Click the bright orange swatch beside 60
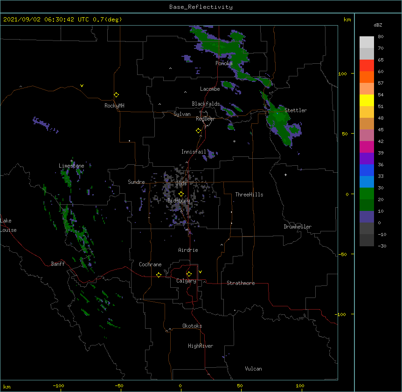The width and height of the screenshot is (402, 392). 367,77
